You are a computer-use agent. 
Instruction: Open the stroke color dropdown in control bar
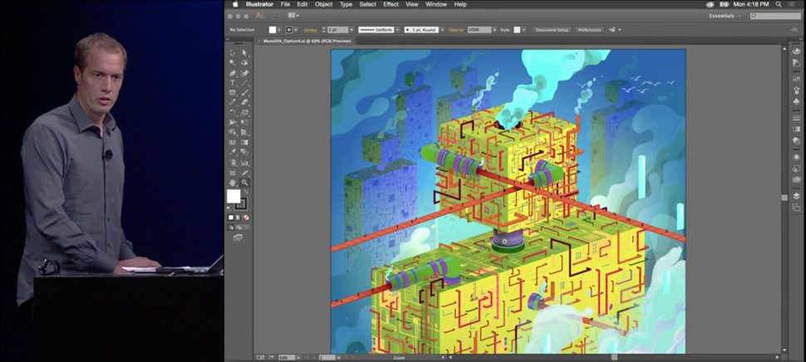[x=296, y=30]
